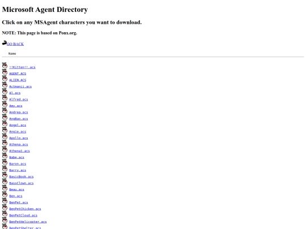The height and width of the screenshot is (229, 306).
Task: Download the Andrea.acs character
Action: coord(19,113)
